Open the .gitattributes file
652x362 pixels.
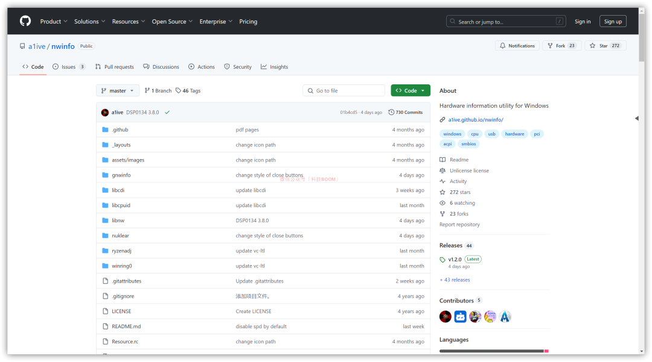coord(126,281)
